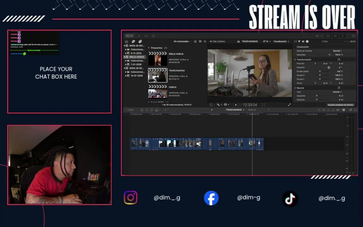Open the audio inspector speaker icon
Screen dimensions: 363x227
pos(303,42)
